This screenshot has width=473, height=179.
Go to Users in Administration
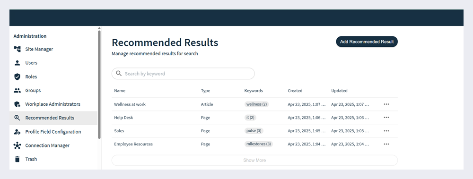tap(53, 63)
